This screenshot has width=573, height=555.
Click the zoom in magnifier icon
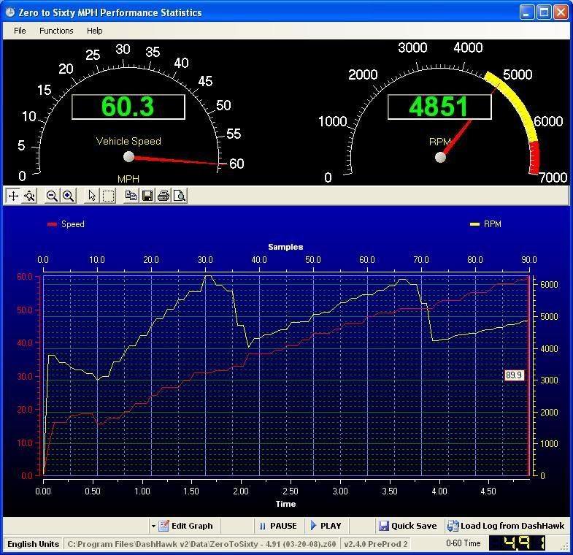69,196
